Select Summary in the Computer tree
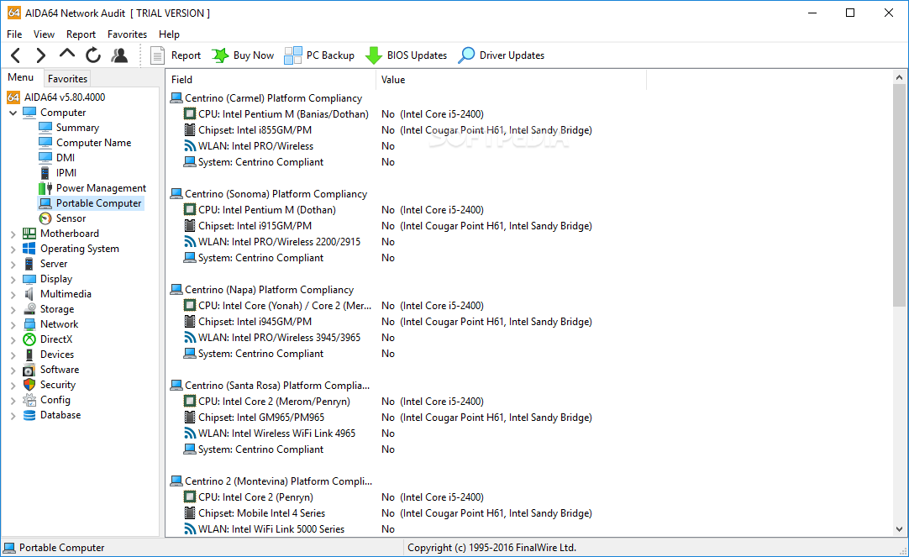The width and height of the screenshot is (909, 557). point(77,128)
